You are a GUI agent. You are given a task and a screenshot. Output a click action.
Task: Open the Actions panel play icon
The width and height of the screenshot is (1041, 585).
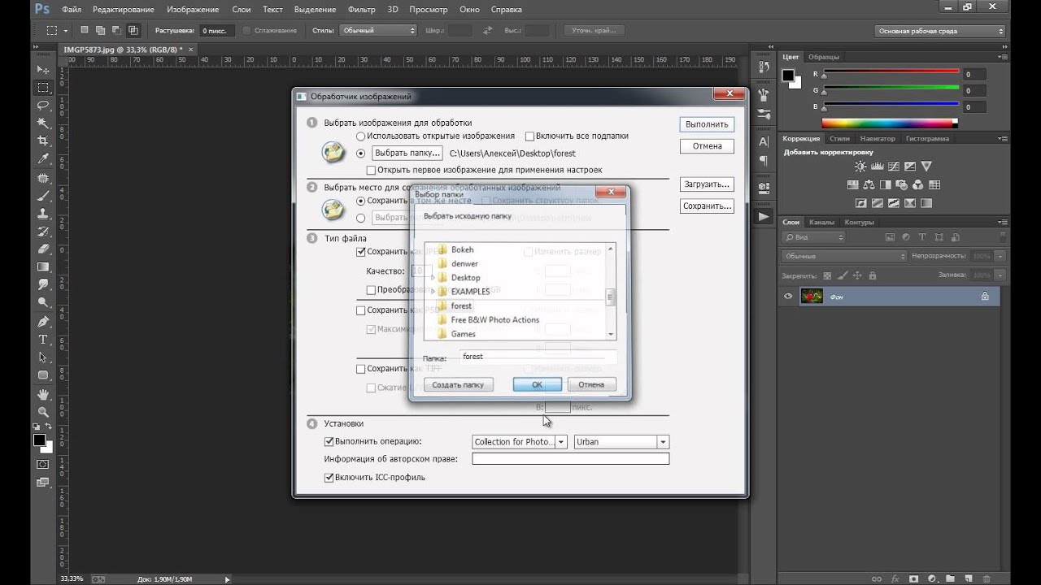pos(764,217)
